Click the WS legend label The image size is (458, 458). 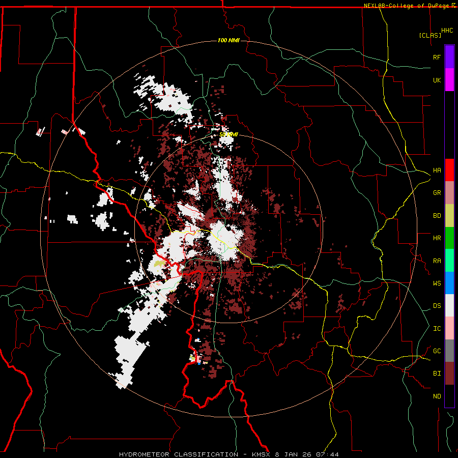(x=437, y=283)
